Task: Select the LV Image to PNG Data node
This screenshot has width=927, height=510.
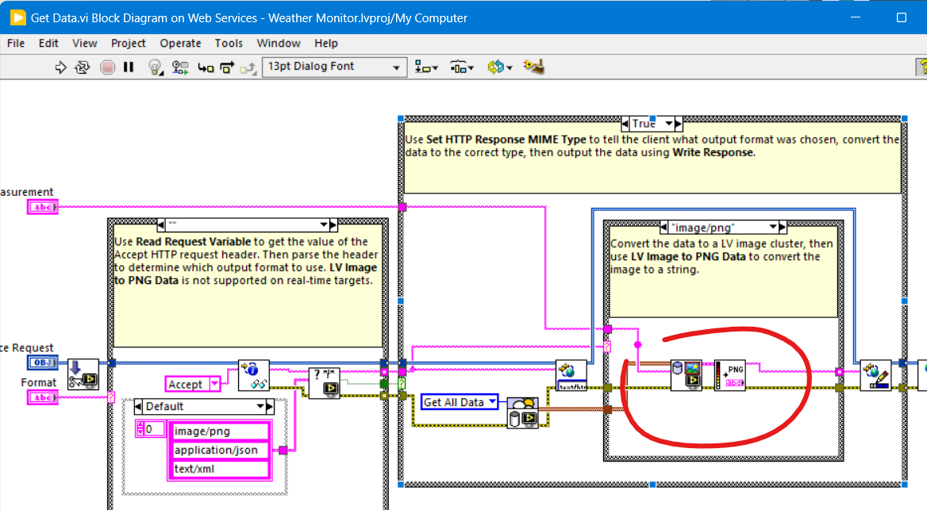Action: 729,375
